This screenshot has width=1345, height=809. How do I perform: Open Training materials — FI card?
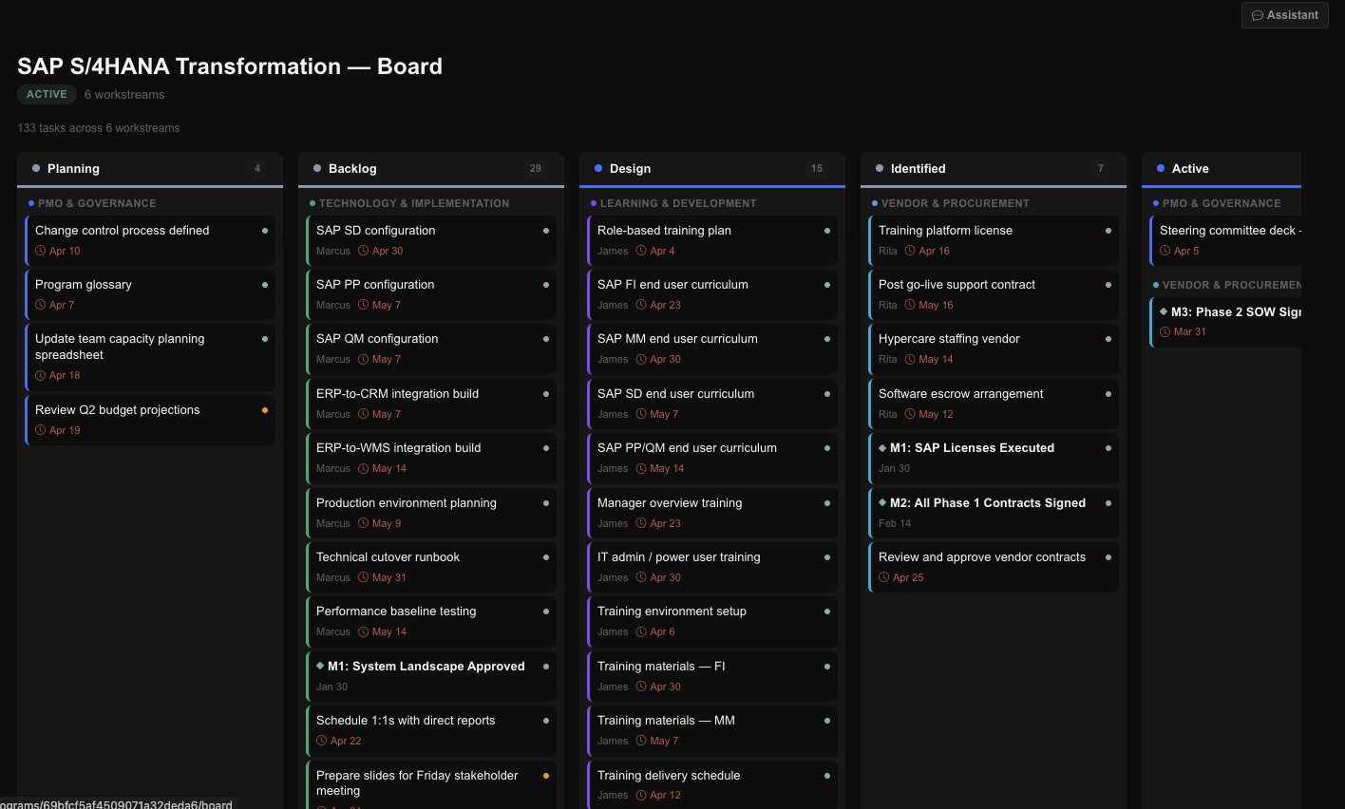pos(712,676)
